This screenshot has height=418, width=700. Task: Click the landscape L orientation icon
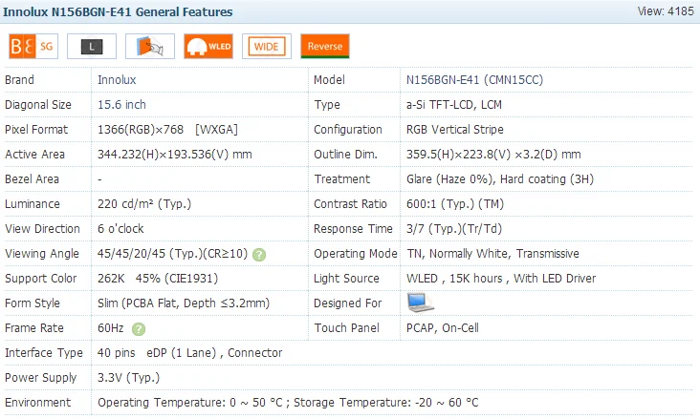(x=92, y=47)
